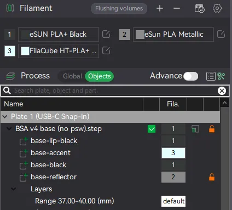
Task: Remove a filament with the minus icon
Action: pos(177,8)
